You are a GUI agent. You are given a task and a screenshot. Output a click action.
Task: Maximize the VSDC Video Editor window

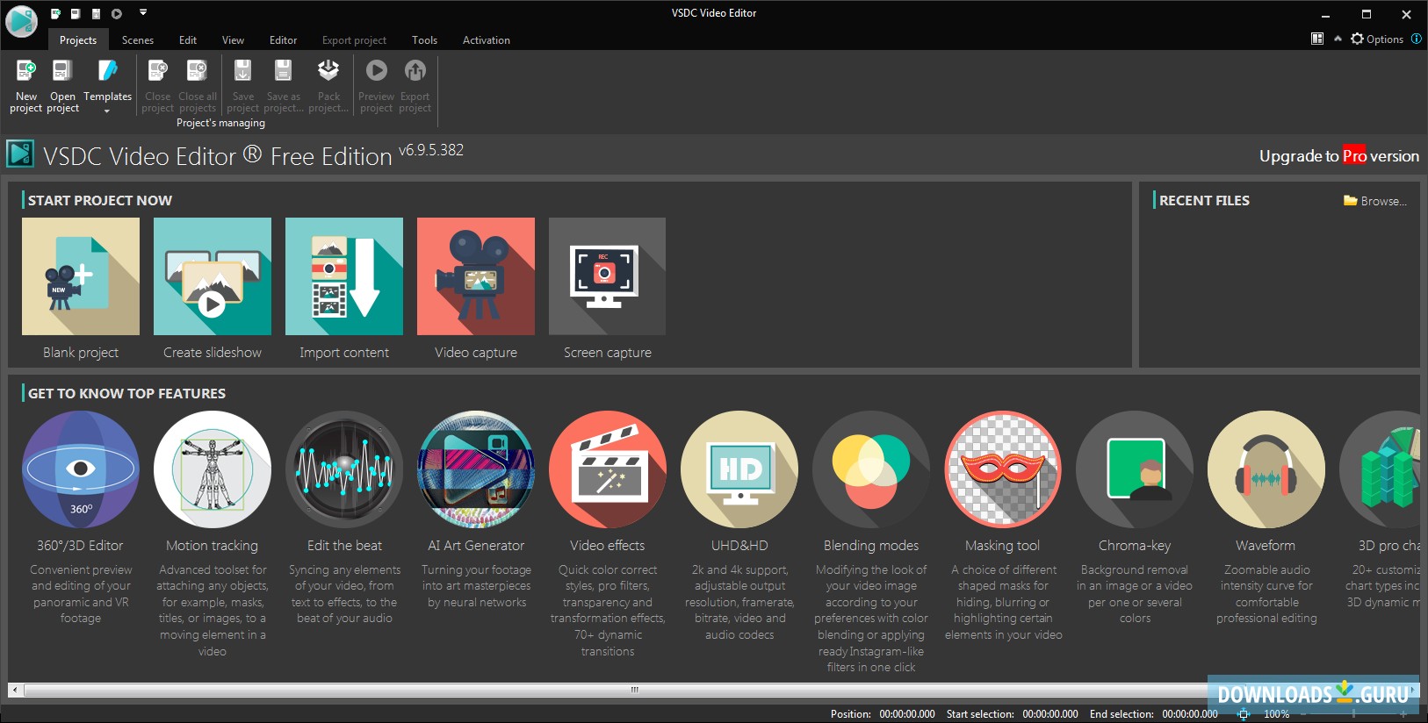coord(1367,14)
